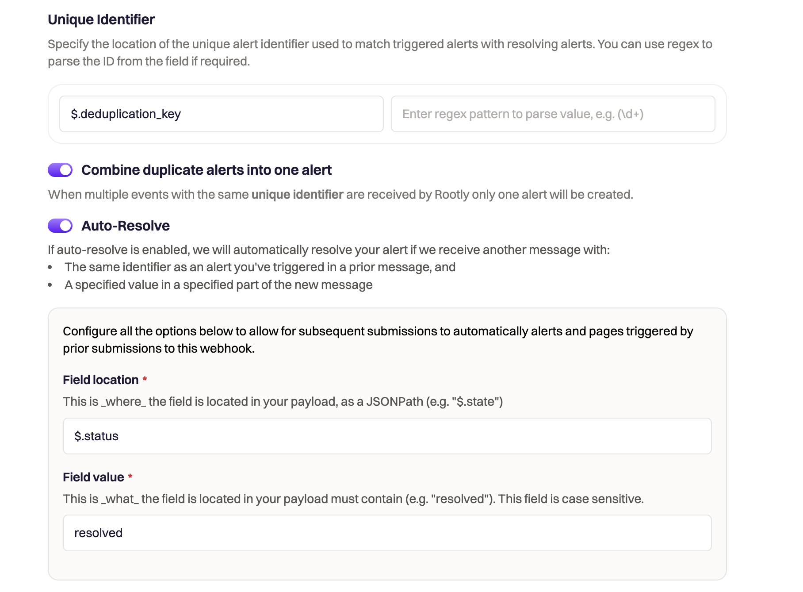Disable the Auto-Resolve toggle
The height and width of the screenshot is (592, 803).
60,226
